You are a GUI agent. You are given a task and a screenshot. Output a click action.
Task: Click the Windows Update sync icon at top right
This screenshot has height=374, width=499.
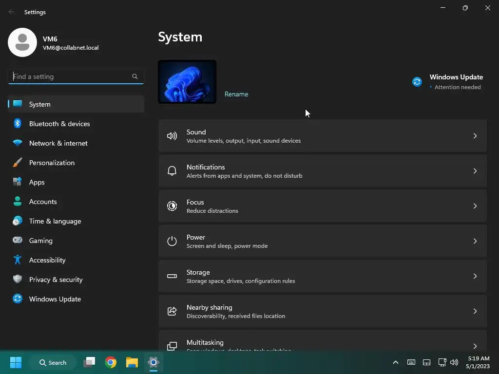coord(417,82)
